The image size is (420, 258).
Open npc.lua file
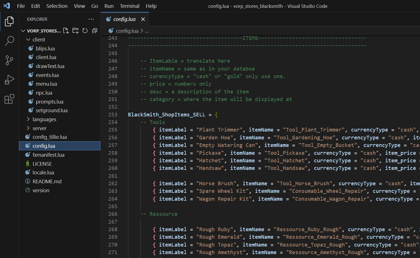44,93
